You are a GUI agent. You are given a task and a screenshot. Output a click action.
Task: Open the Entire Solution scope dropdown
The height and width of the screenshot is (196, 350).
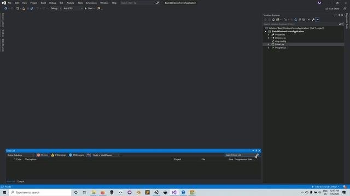click(21, 155)
